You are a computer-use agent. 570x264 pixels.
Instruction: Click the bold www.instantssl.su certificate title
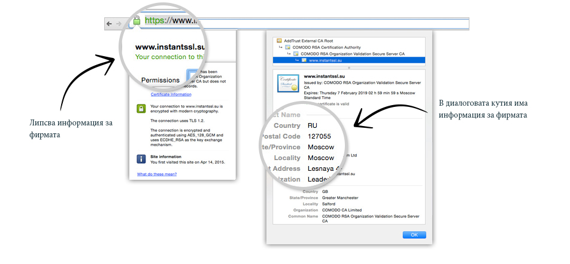(325, 76)
